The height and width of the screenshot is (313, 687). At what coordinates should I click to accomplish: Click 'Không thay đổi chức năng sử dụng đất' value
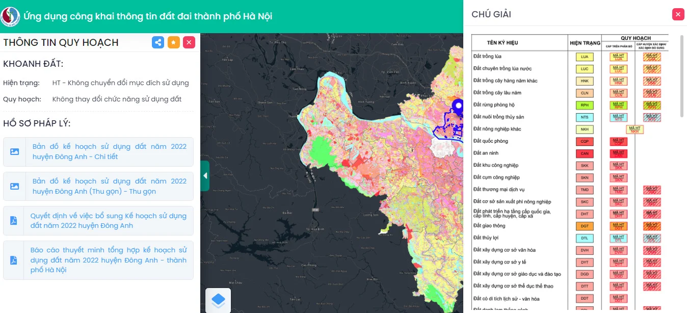(x=117, y=99)
